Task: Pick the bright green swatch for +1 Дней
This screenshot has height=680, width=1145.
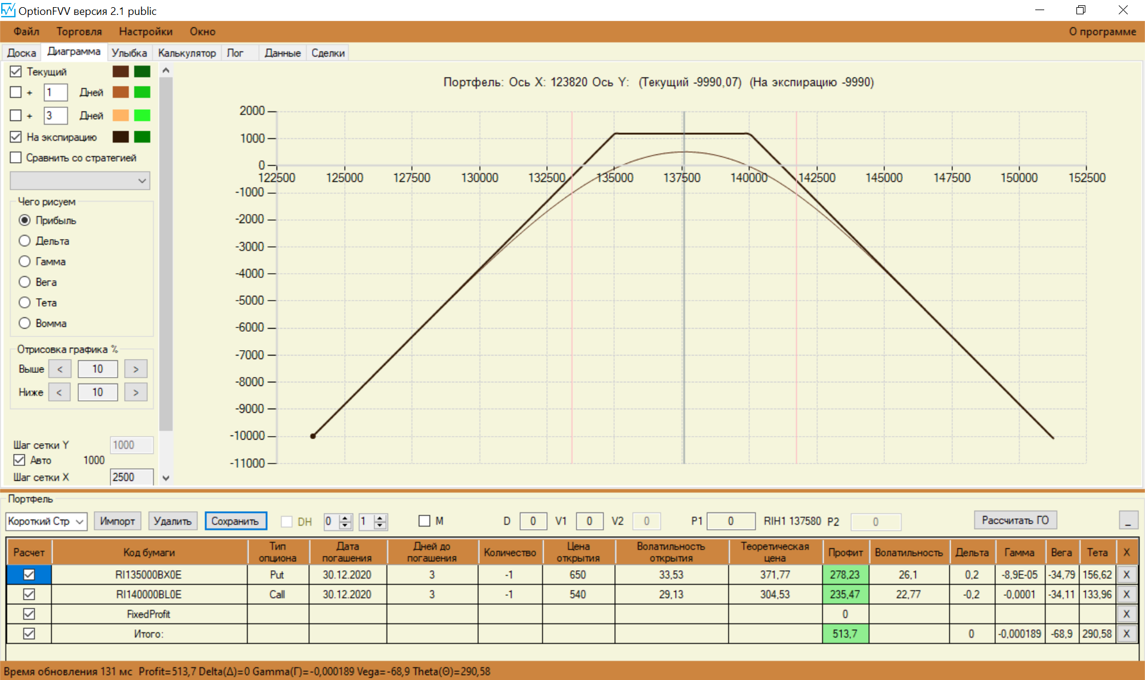Action: click(x=142, y=92)
